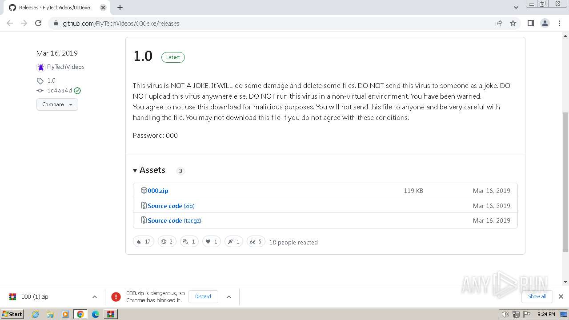Click 'Password: 000' text
569x320 pixels.
click(155, 136)
